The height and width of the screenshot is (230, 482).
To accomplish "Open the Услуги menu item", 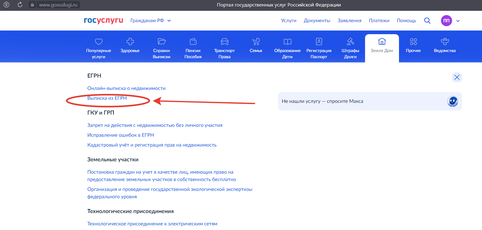I will (289, 21).
